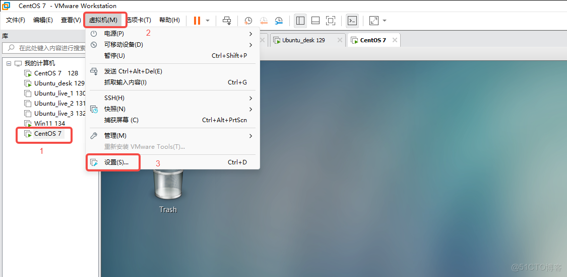
Task: Open the 选项卡(T) menu
Action: 139,20
